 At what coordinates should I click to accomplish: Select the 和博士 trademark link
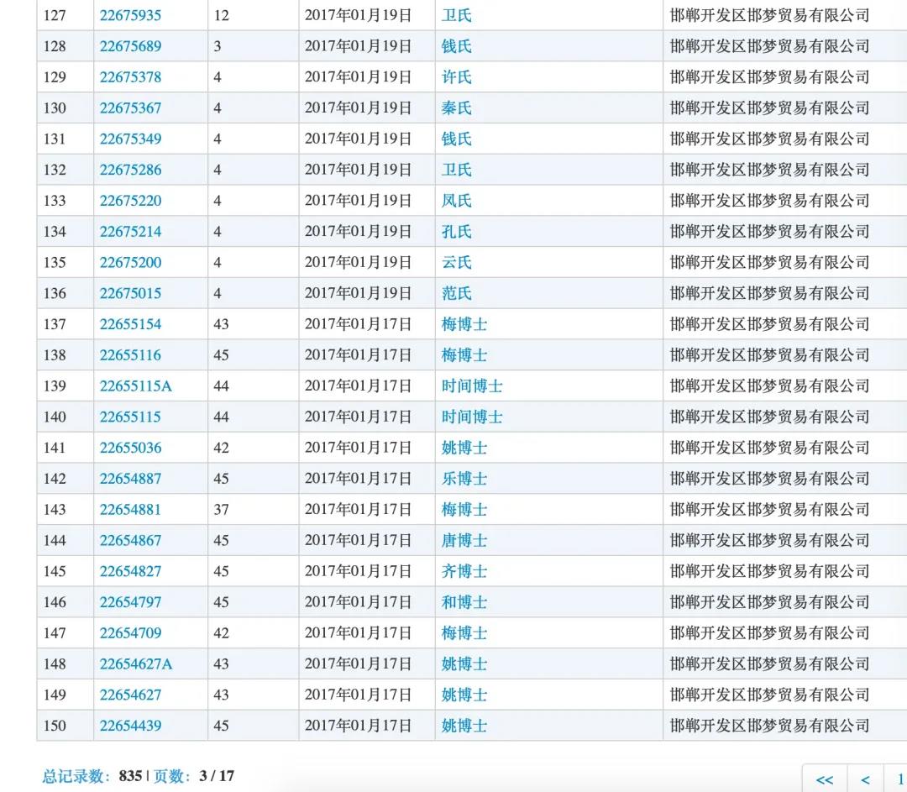[464, 602]
